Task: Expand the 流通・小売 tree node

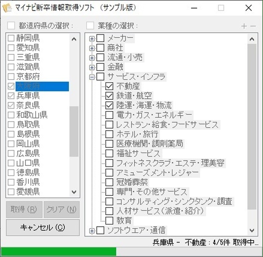Action: 92,58
